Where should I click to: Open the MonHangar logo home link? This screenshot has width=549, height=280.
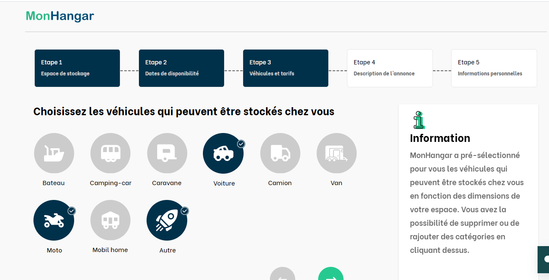tap(60, 16)
